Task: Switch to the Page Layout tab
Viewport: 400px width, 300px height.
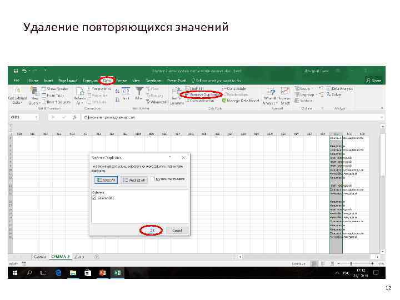Action: coord(68,81)
